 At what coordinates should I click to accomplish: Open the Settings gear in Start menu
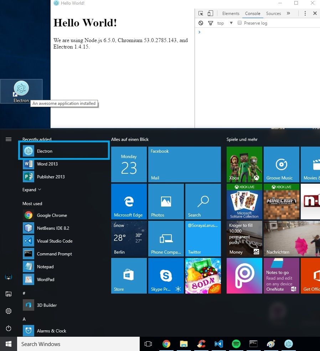click(9, 311)
